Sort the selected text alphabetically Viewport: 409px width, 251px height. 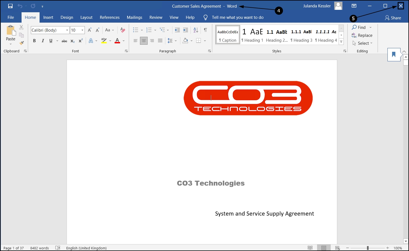pos(196,30)
